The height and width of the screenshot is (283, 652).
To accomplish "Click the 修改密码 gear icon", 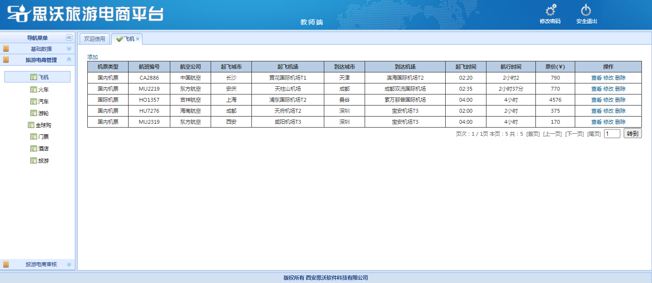I will click(551, 11).
